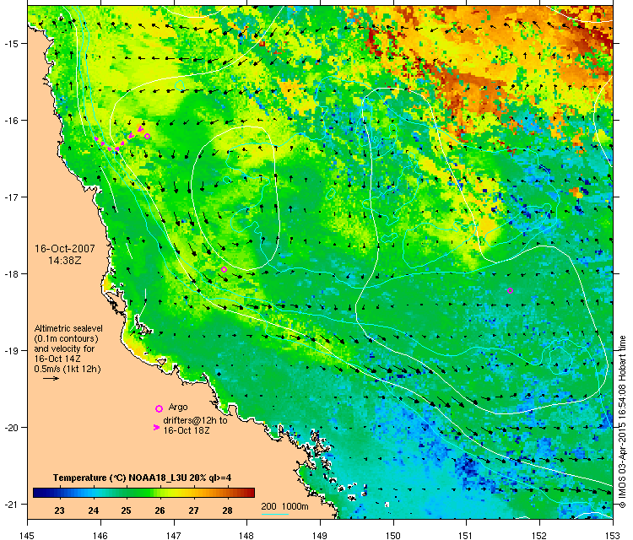Click the latitude axis label '-18'
The width and height of the screenshot is (633, 540).
click(x=10, y=273)
